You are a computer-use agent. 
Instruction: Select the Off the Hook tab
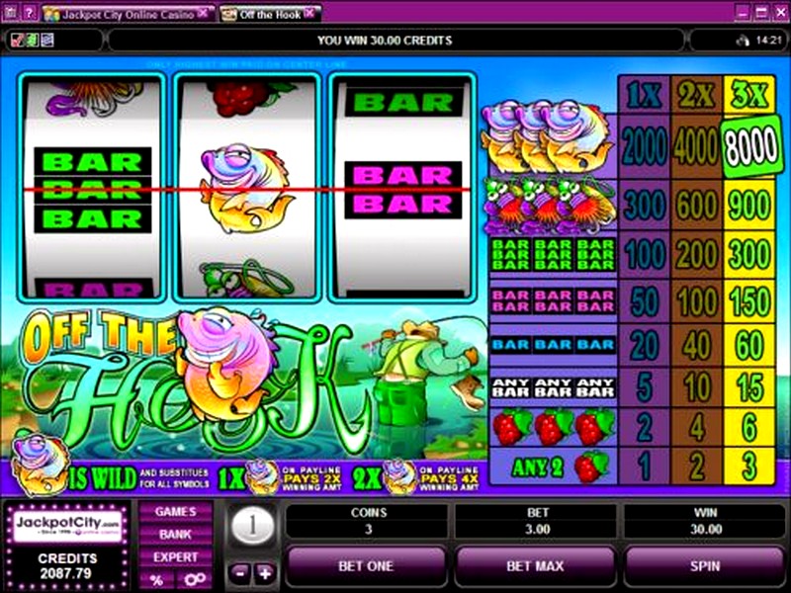(269, 14)
